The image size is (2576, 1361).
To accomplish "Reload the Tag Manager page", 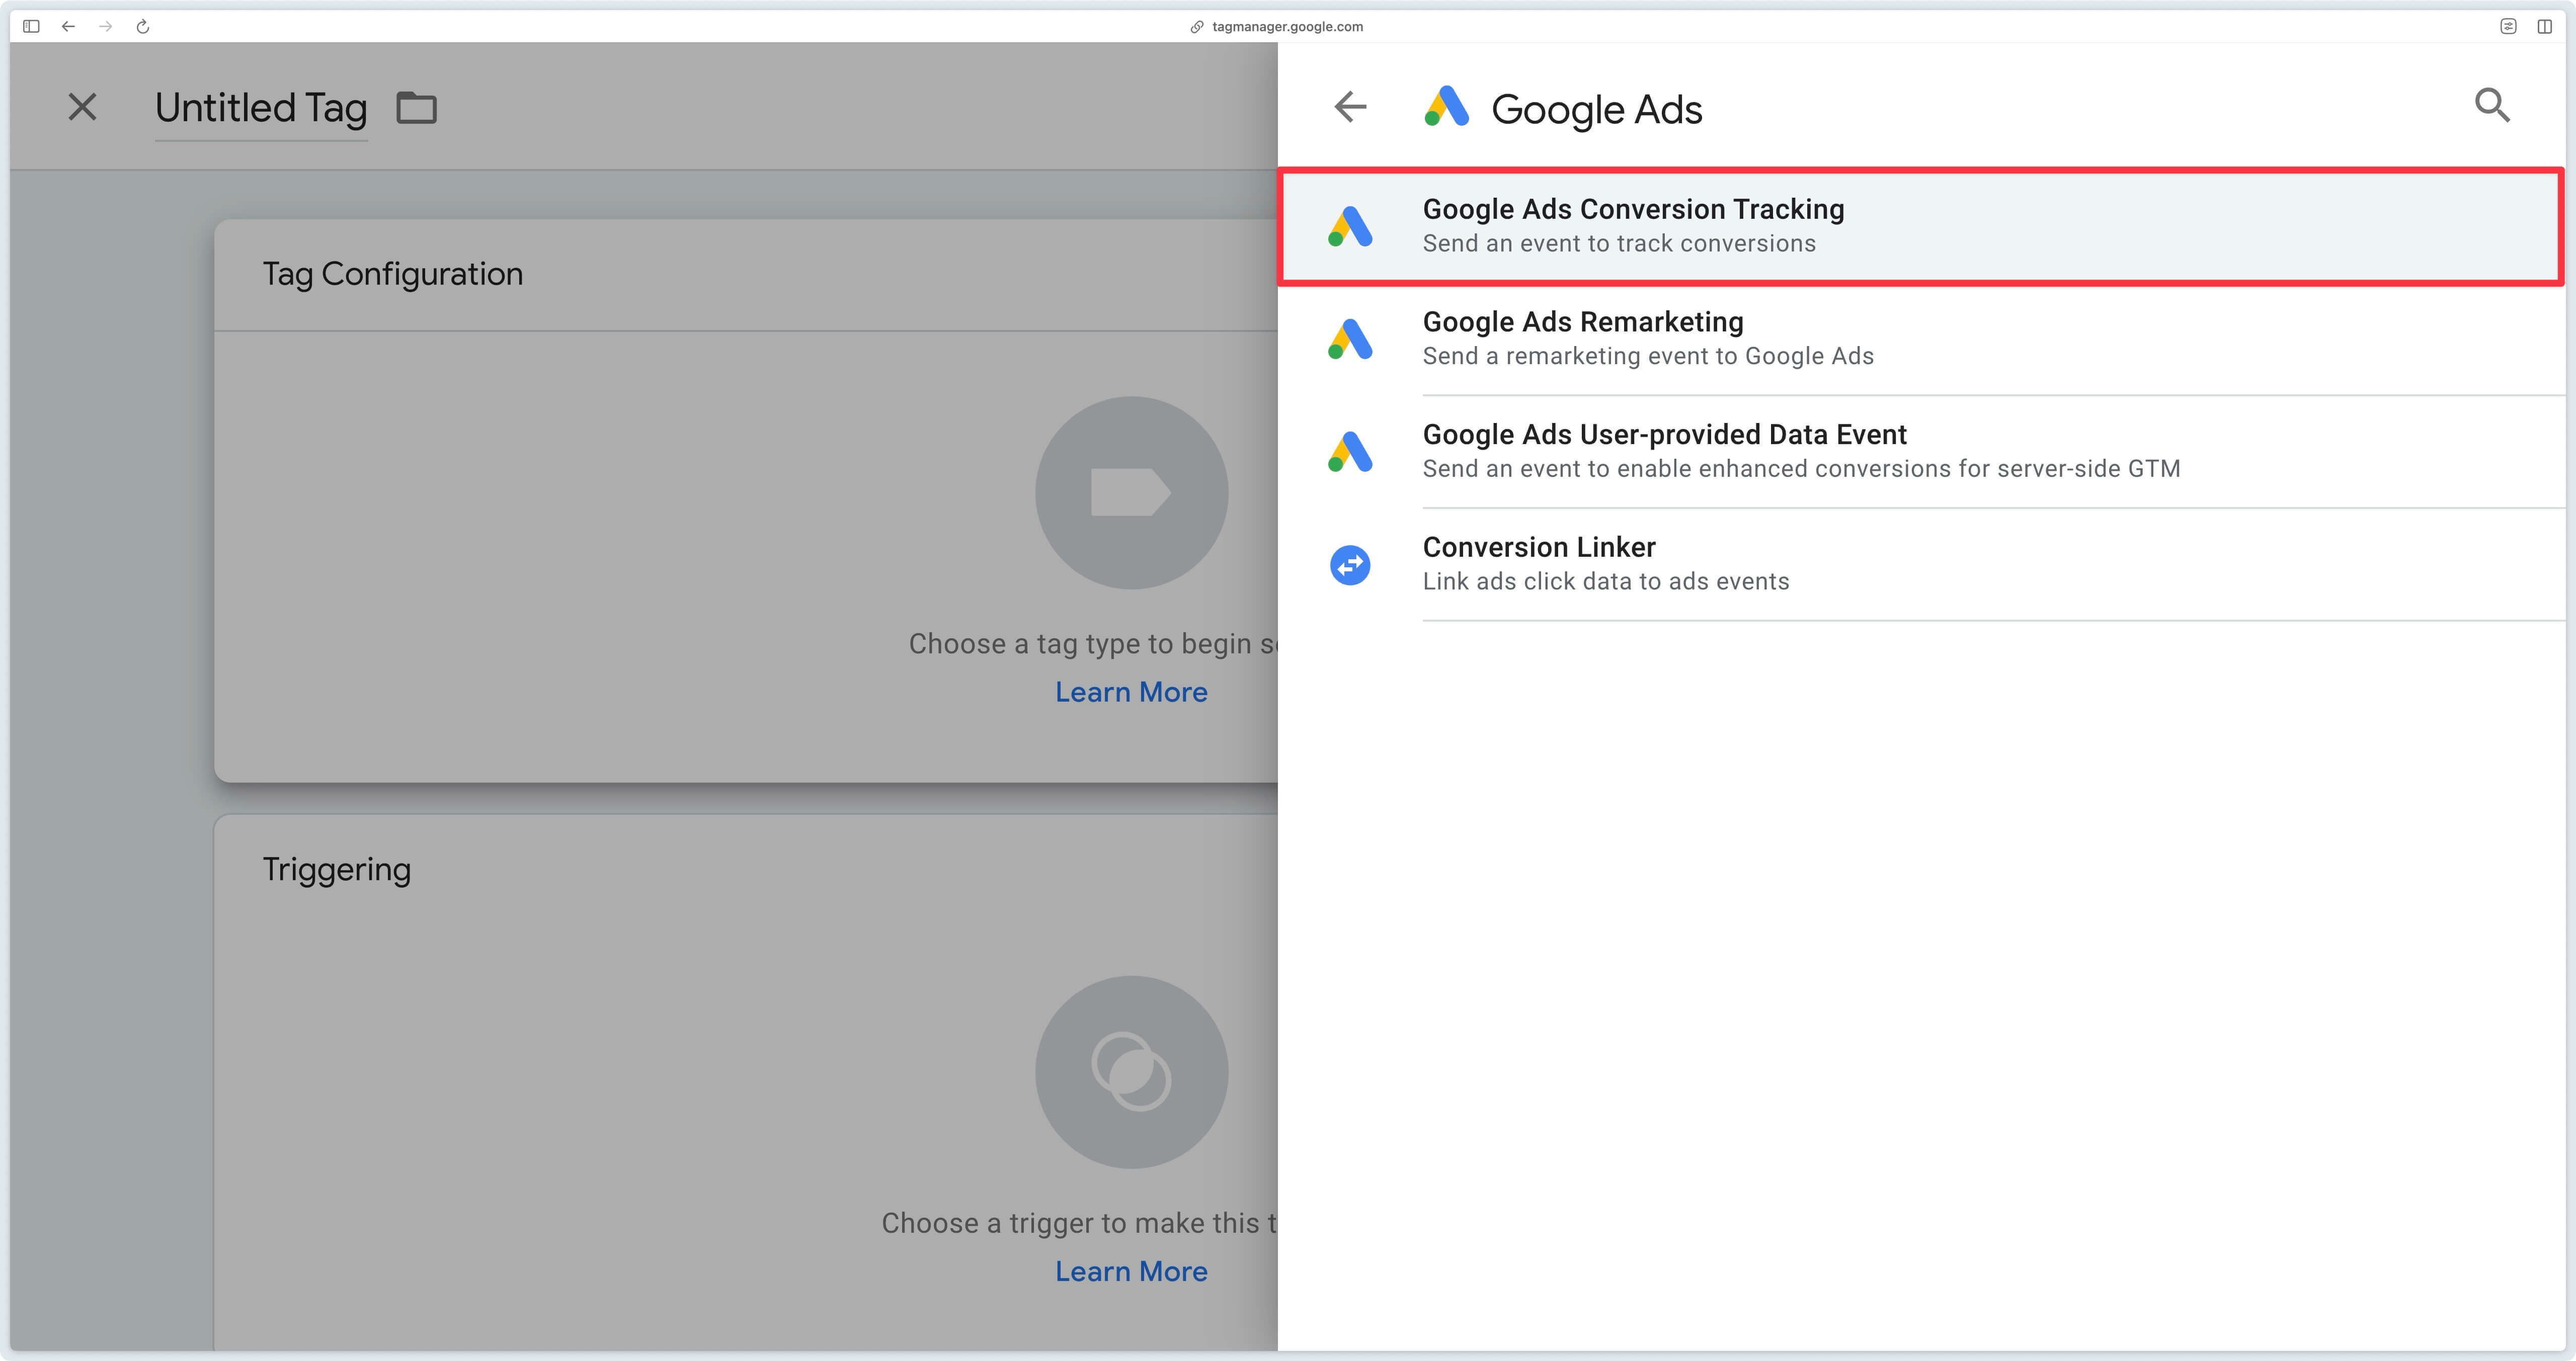I will coord(143,27).
